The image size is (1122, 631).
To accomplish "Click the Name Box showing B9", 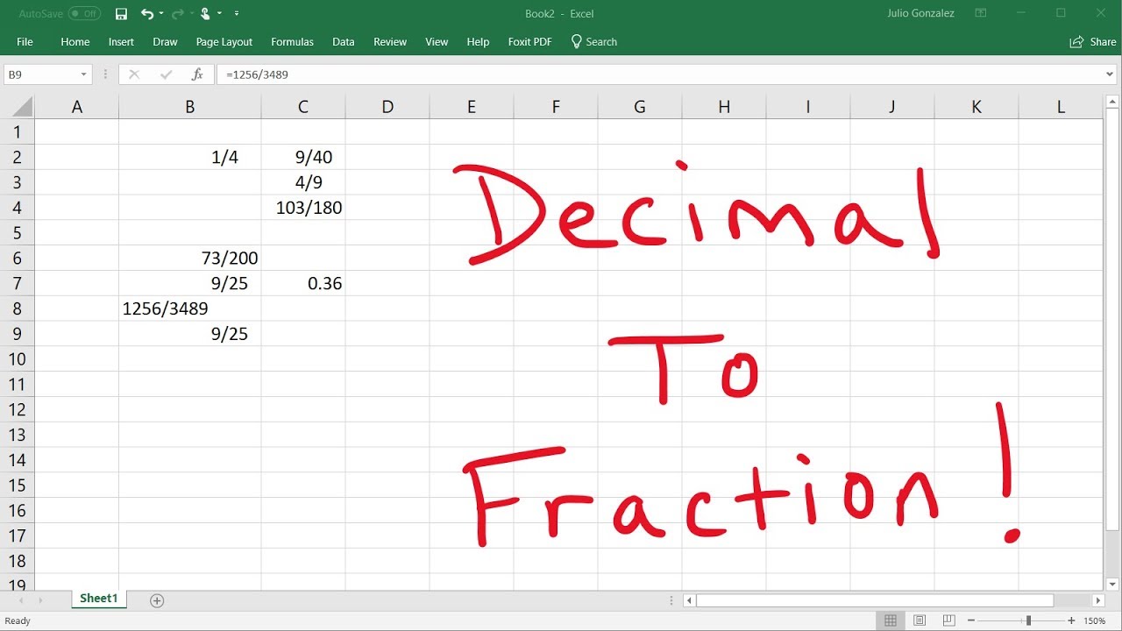I will pos(40,75).
